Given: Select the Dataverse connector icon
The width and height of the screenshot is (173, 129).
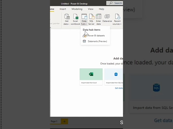Looking at the screenshot, I should (107, 16).
